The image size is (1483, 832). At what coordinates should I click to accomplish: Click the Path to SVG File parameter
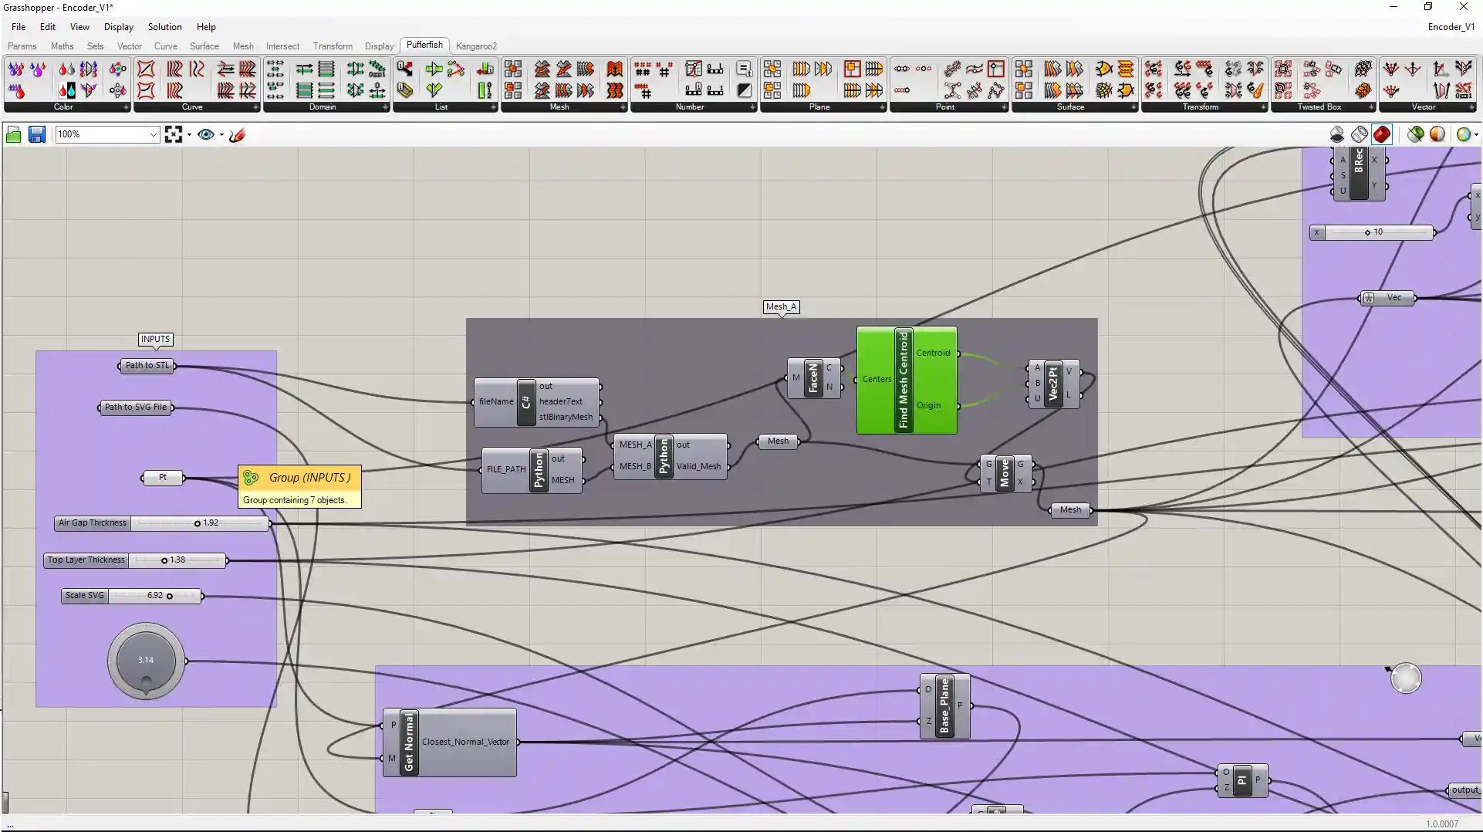coord(135,408)
